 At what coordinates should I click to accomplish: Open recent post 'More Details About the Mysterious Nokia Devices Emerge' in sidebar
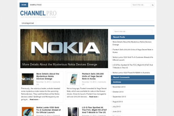pyautogui.click(x=132, y=43)
